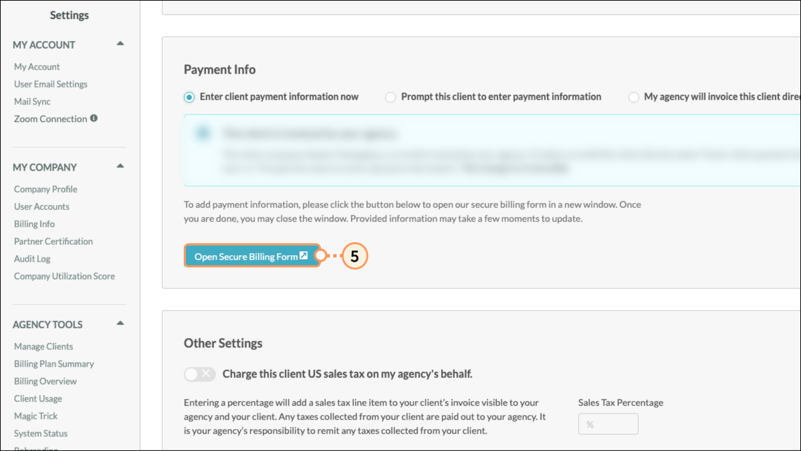Open Company Utilization Score page

point(65,276)
